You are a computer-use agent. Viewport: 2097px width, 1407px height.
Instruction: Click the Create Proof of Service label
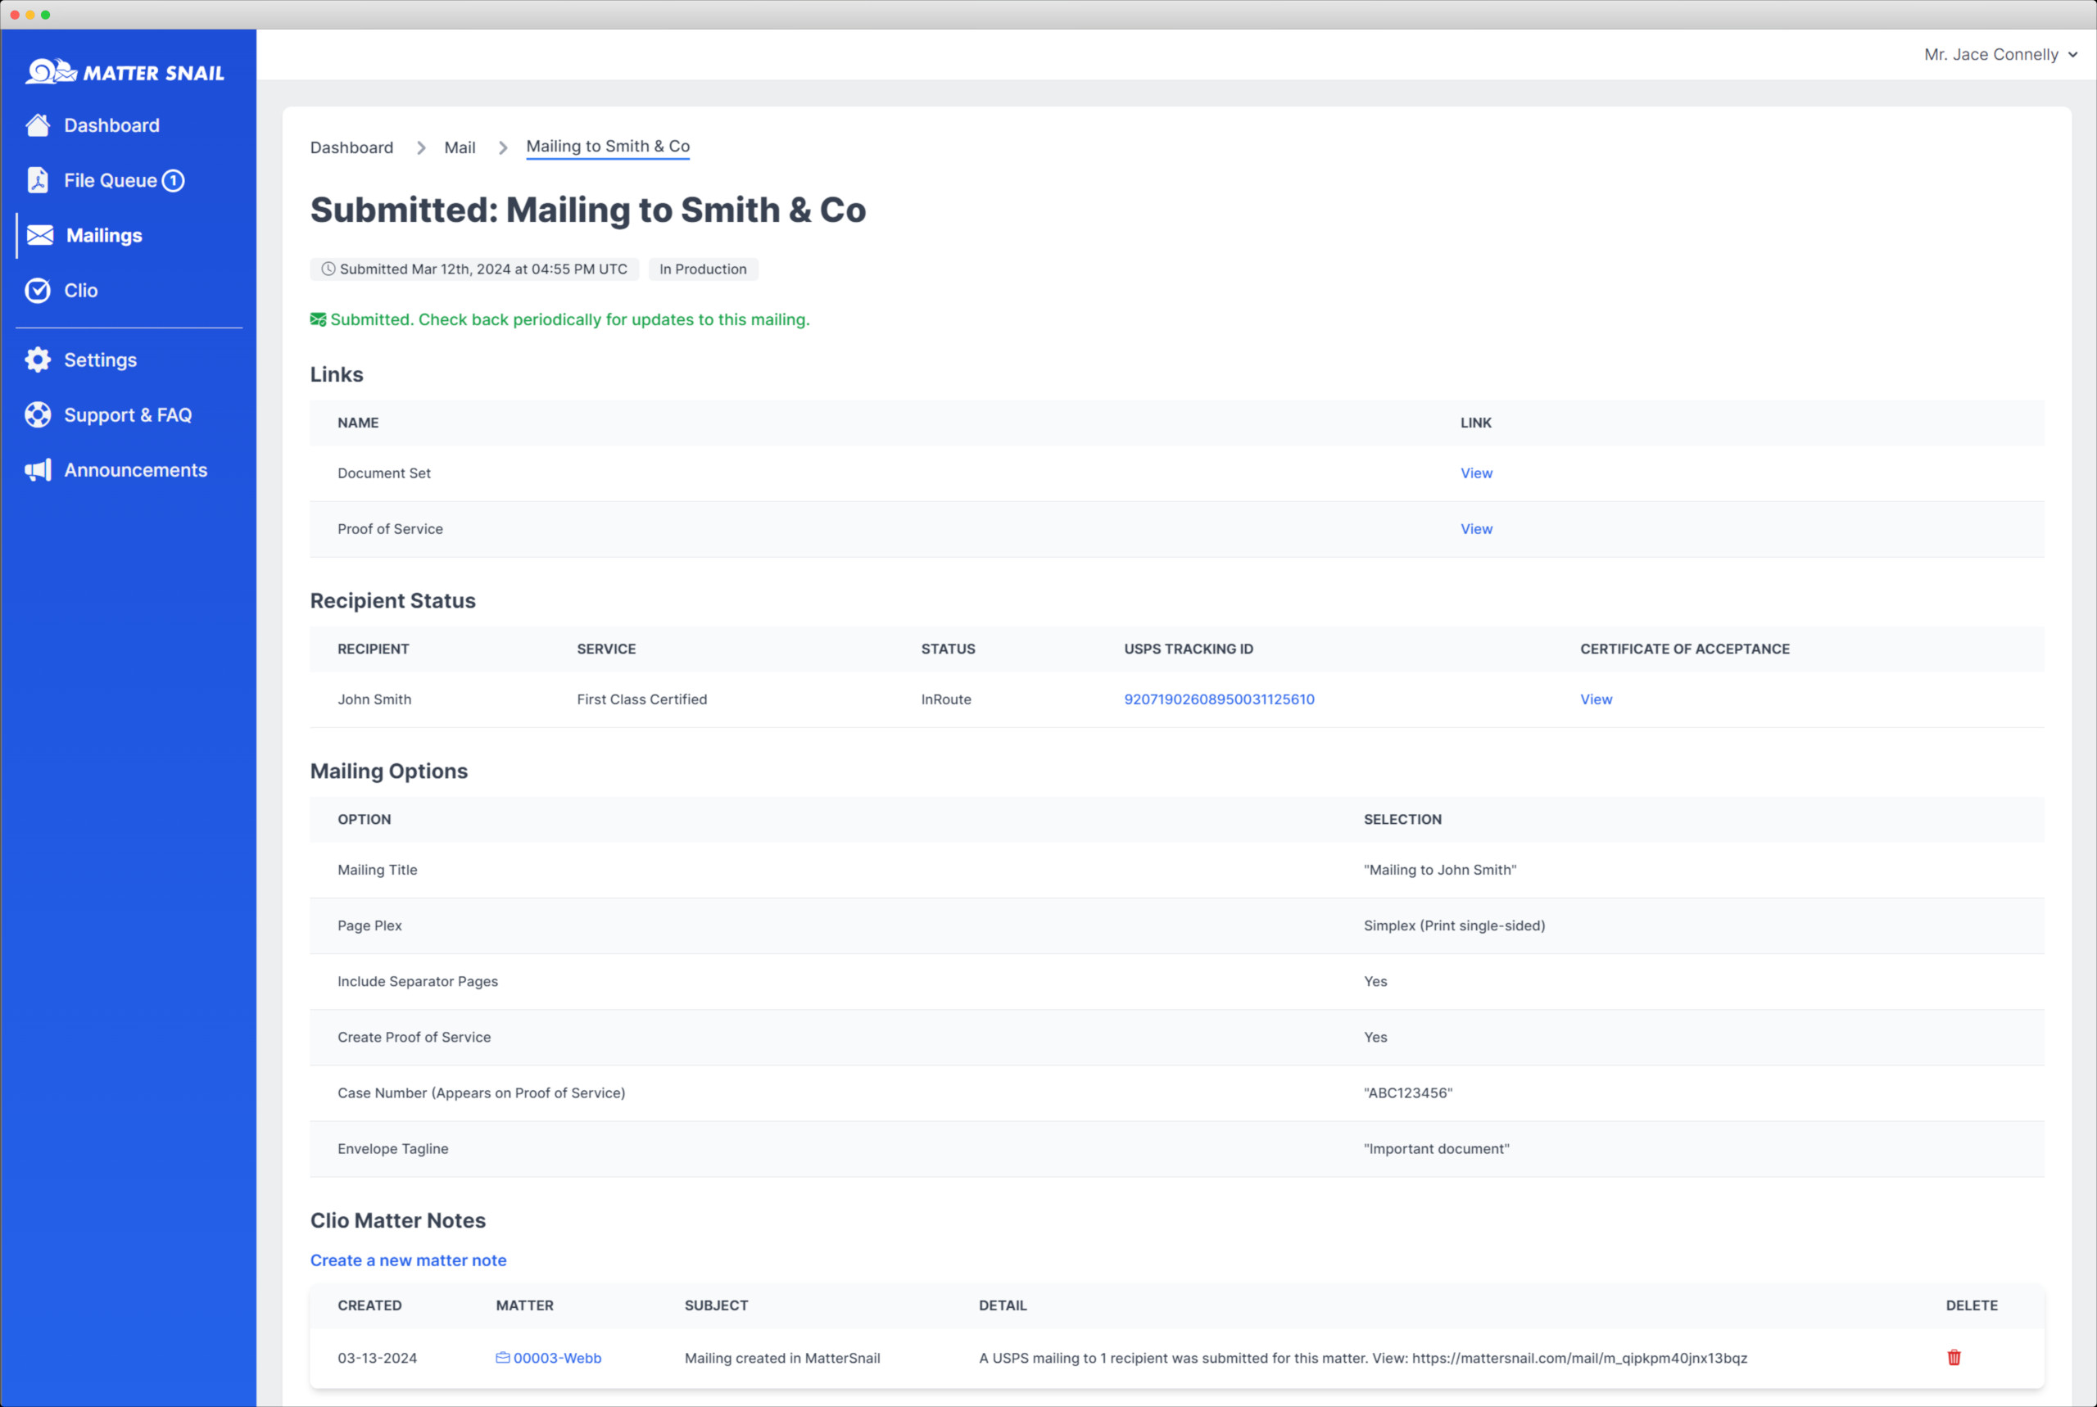point(414,1036)
